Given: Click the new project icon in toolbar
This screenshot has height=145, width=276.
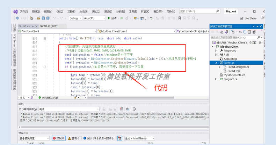Looking at the screenshot, I should coord(31,18).
